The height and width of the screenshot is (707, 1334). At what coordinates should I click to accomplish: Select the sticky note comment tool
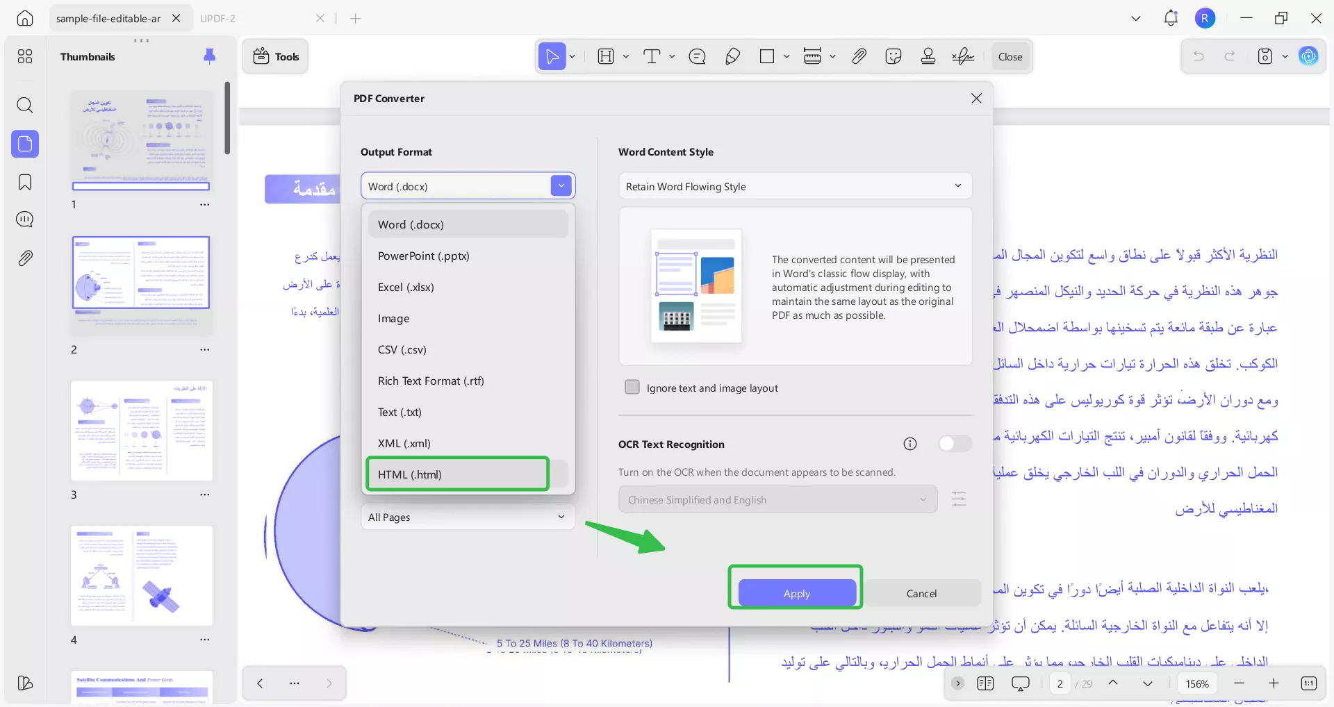coord(698,56)
